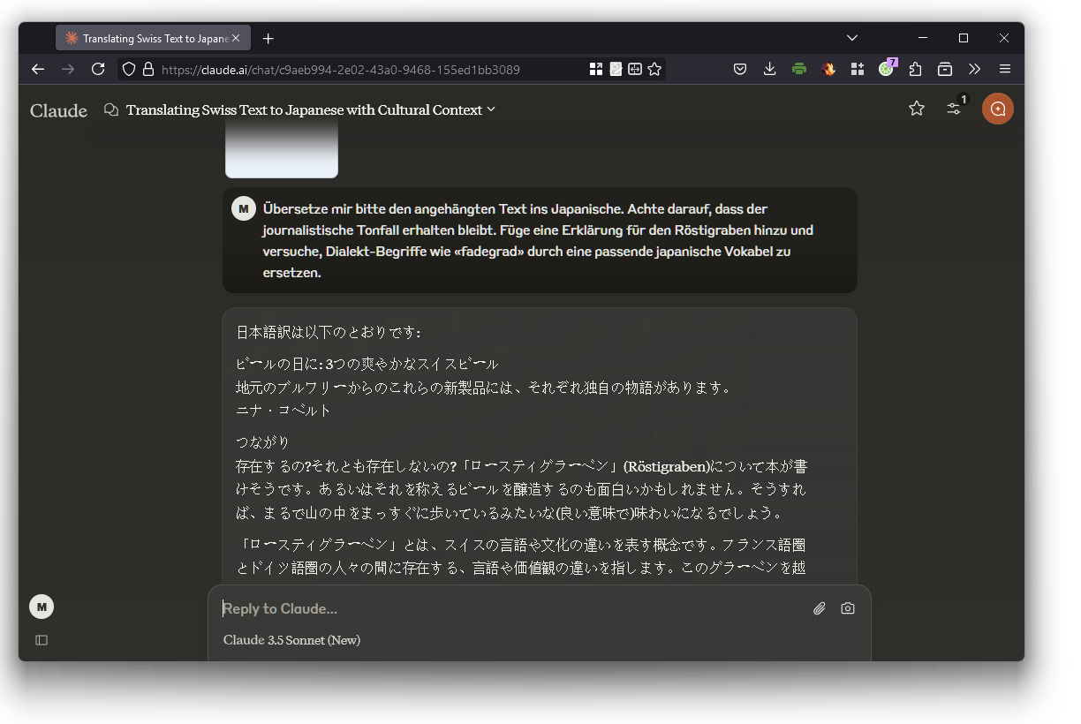The height and width of the screenshot is (724, 1081).
Task: Go forward with the browser's forward arrow
Action: click(x=68, y=69)
